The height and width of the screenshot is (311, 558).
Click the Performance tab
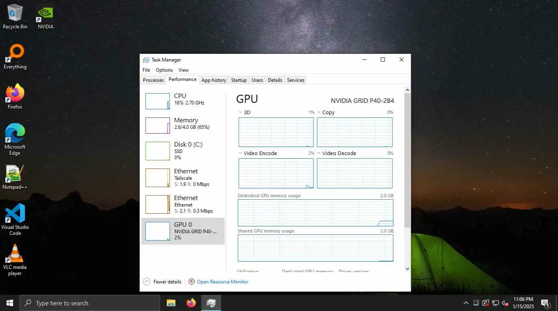click(x=182, y=79)
